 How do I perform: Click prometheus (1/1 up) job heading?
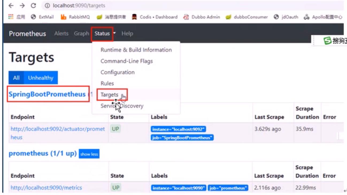pyautogui.click(x=43, y=154)
